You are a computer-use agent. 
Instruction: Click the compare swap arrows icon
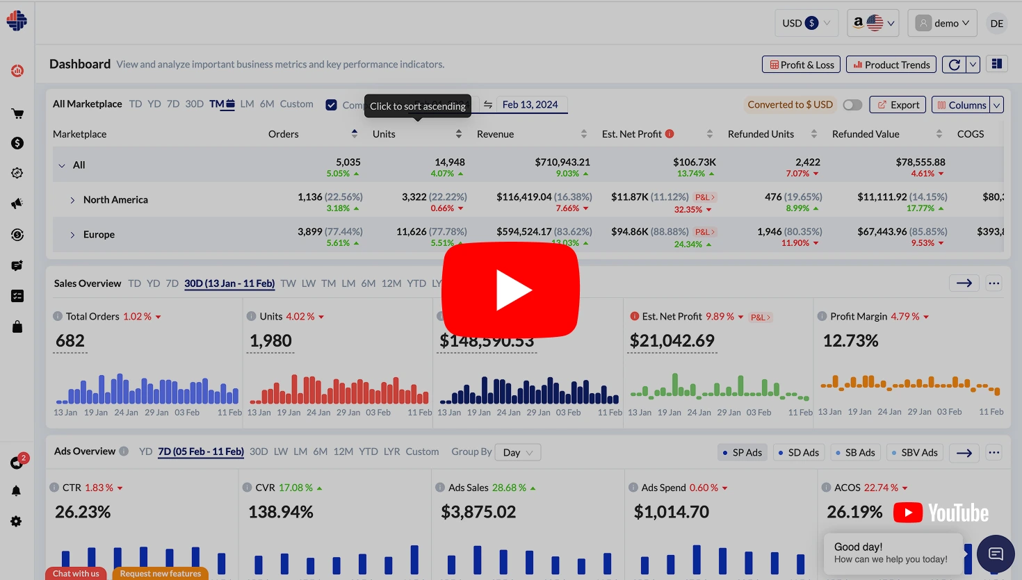click(x=488, y=104)
